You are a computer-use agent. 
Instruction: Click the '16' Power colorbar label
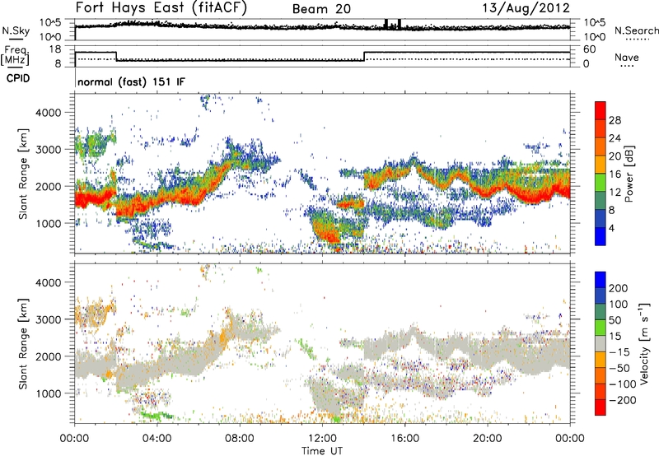615,174
